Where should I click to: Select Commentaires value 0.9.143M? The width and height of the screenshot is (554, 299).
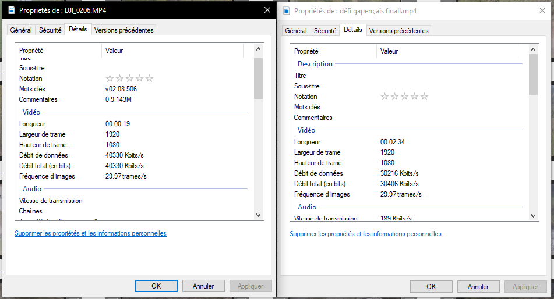coord(118,99)
